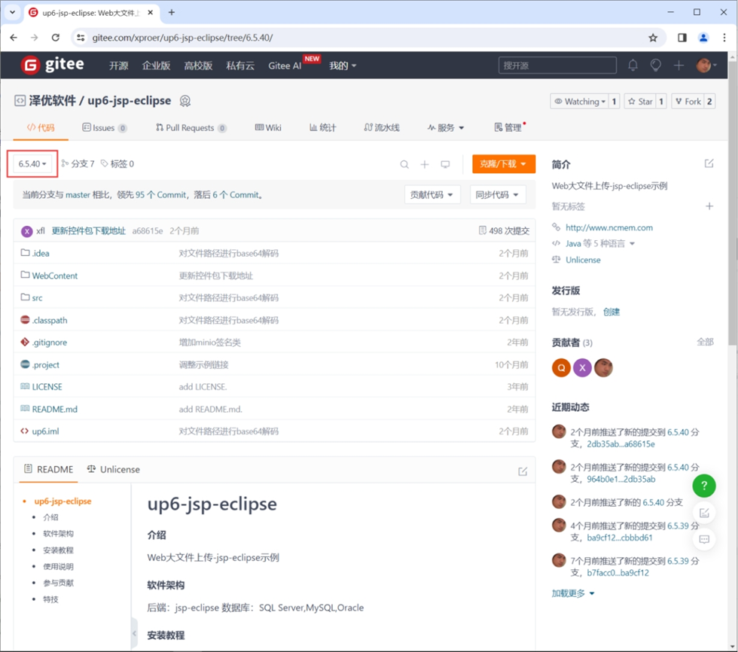Click the search icon in the repository toolbar
This screenshot has width=738, height=652.
point(404,164)
